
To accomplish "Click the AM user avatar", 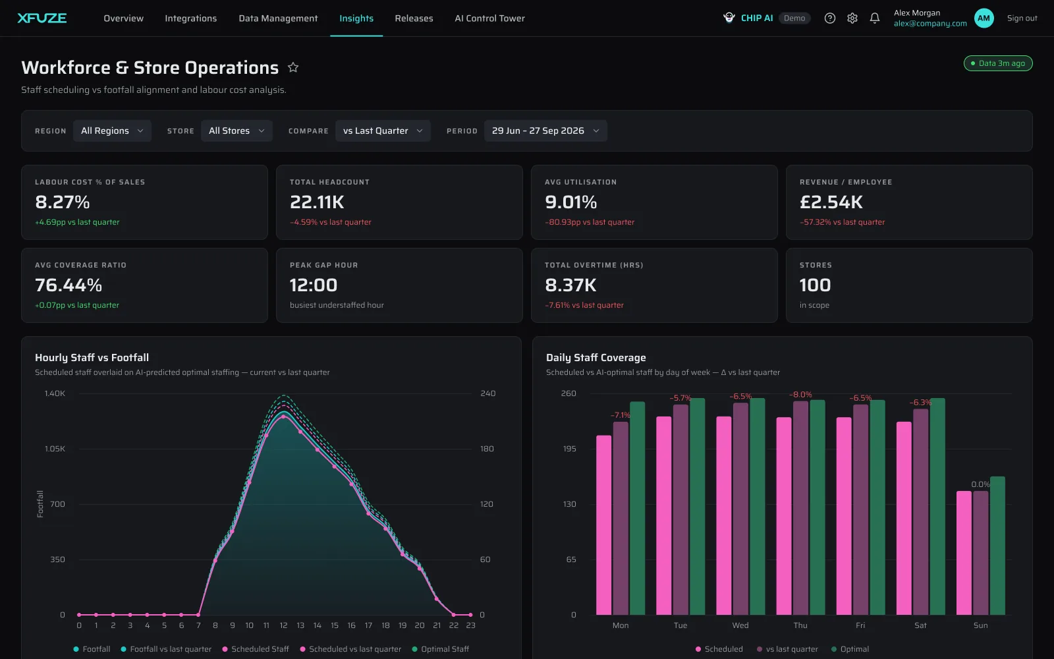I will click(984, 18).
